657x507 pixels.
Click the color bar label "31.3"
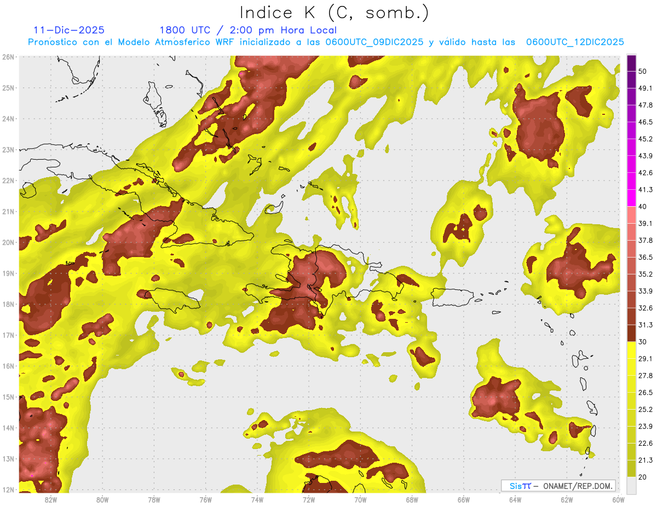coord(646,325)
